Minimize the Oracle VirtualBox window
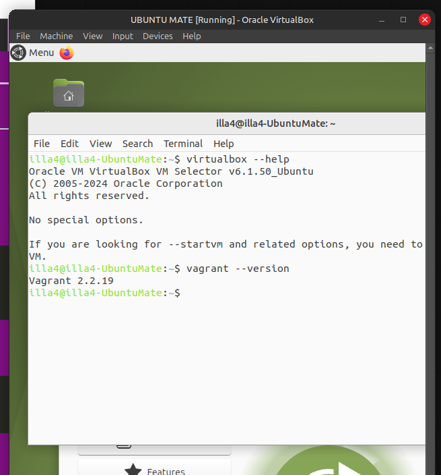The image size is (441, 475). coord(382,20)
